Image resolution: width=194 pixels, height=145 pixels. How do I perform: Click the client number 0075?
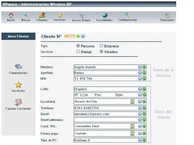click(70, 36)
